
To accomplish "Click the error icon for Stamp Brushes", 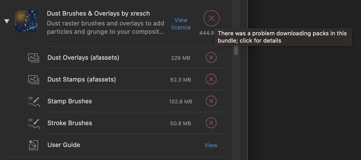I will click(211, 101).
